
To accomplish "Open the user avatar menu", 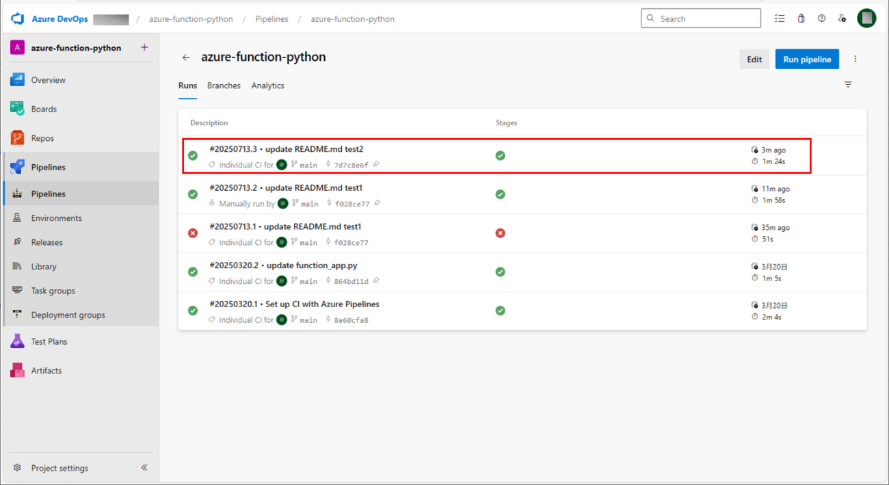I will pyautogui.click(x=866, y=18).
